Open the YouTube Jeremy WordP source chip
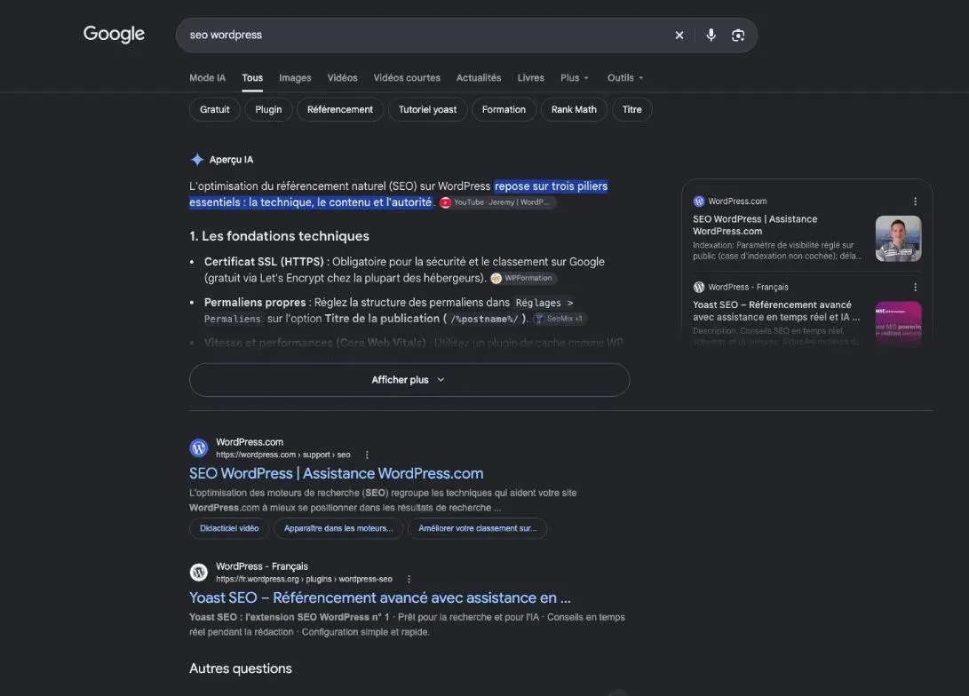Screen dimensions: 969x696 [x=497, y=202]
